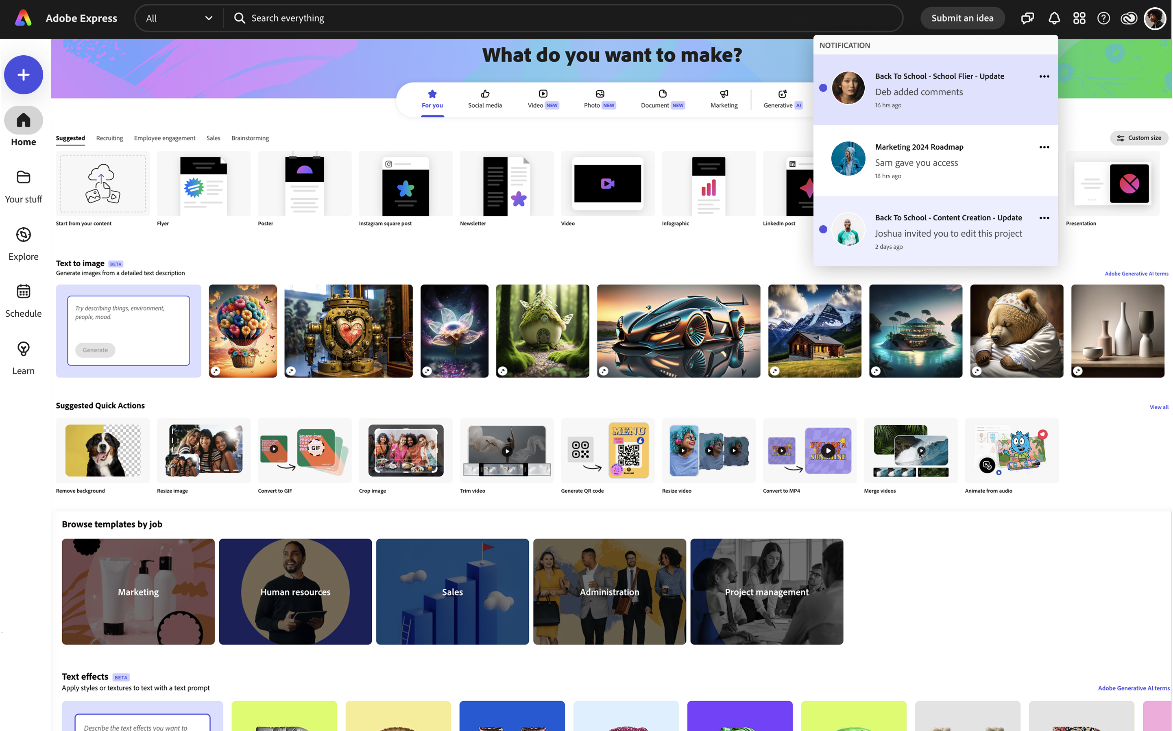Screen dimensions: 1173x731
Task: Click the Generate button in Text to image
Action: tap(95, 350)
